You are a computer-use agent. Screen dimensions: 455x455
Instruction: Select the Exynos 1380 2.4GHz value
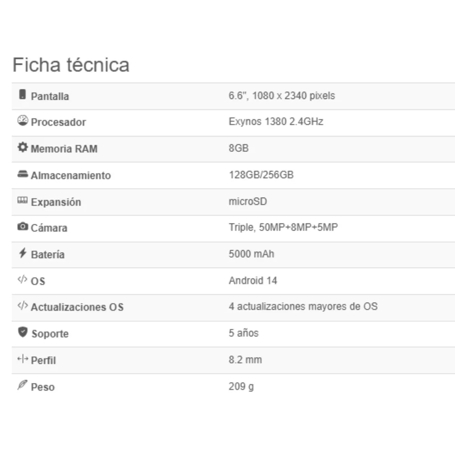(276, 121)
